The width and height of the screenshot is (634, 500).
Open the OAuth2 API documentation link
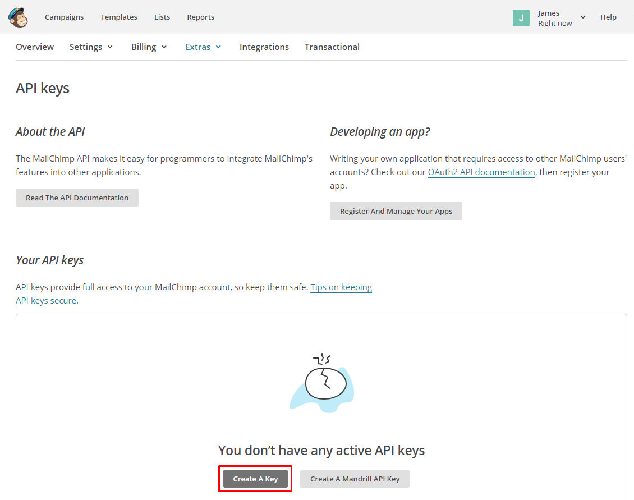(481, 172)
